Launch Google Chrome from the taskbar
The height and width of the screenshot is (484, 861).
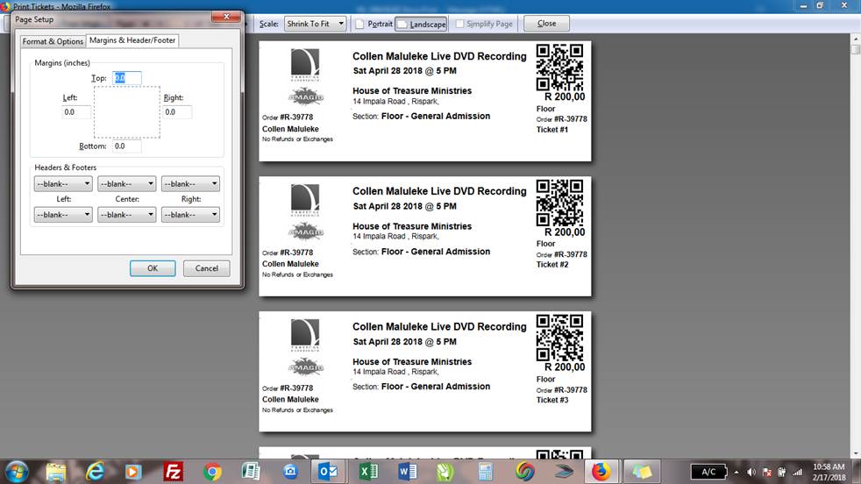(212, 472)
